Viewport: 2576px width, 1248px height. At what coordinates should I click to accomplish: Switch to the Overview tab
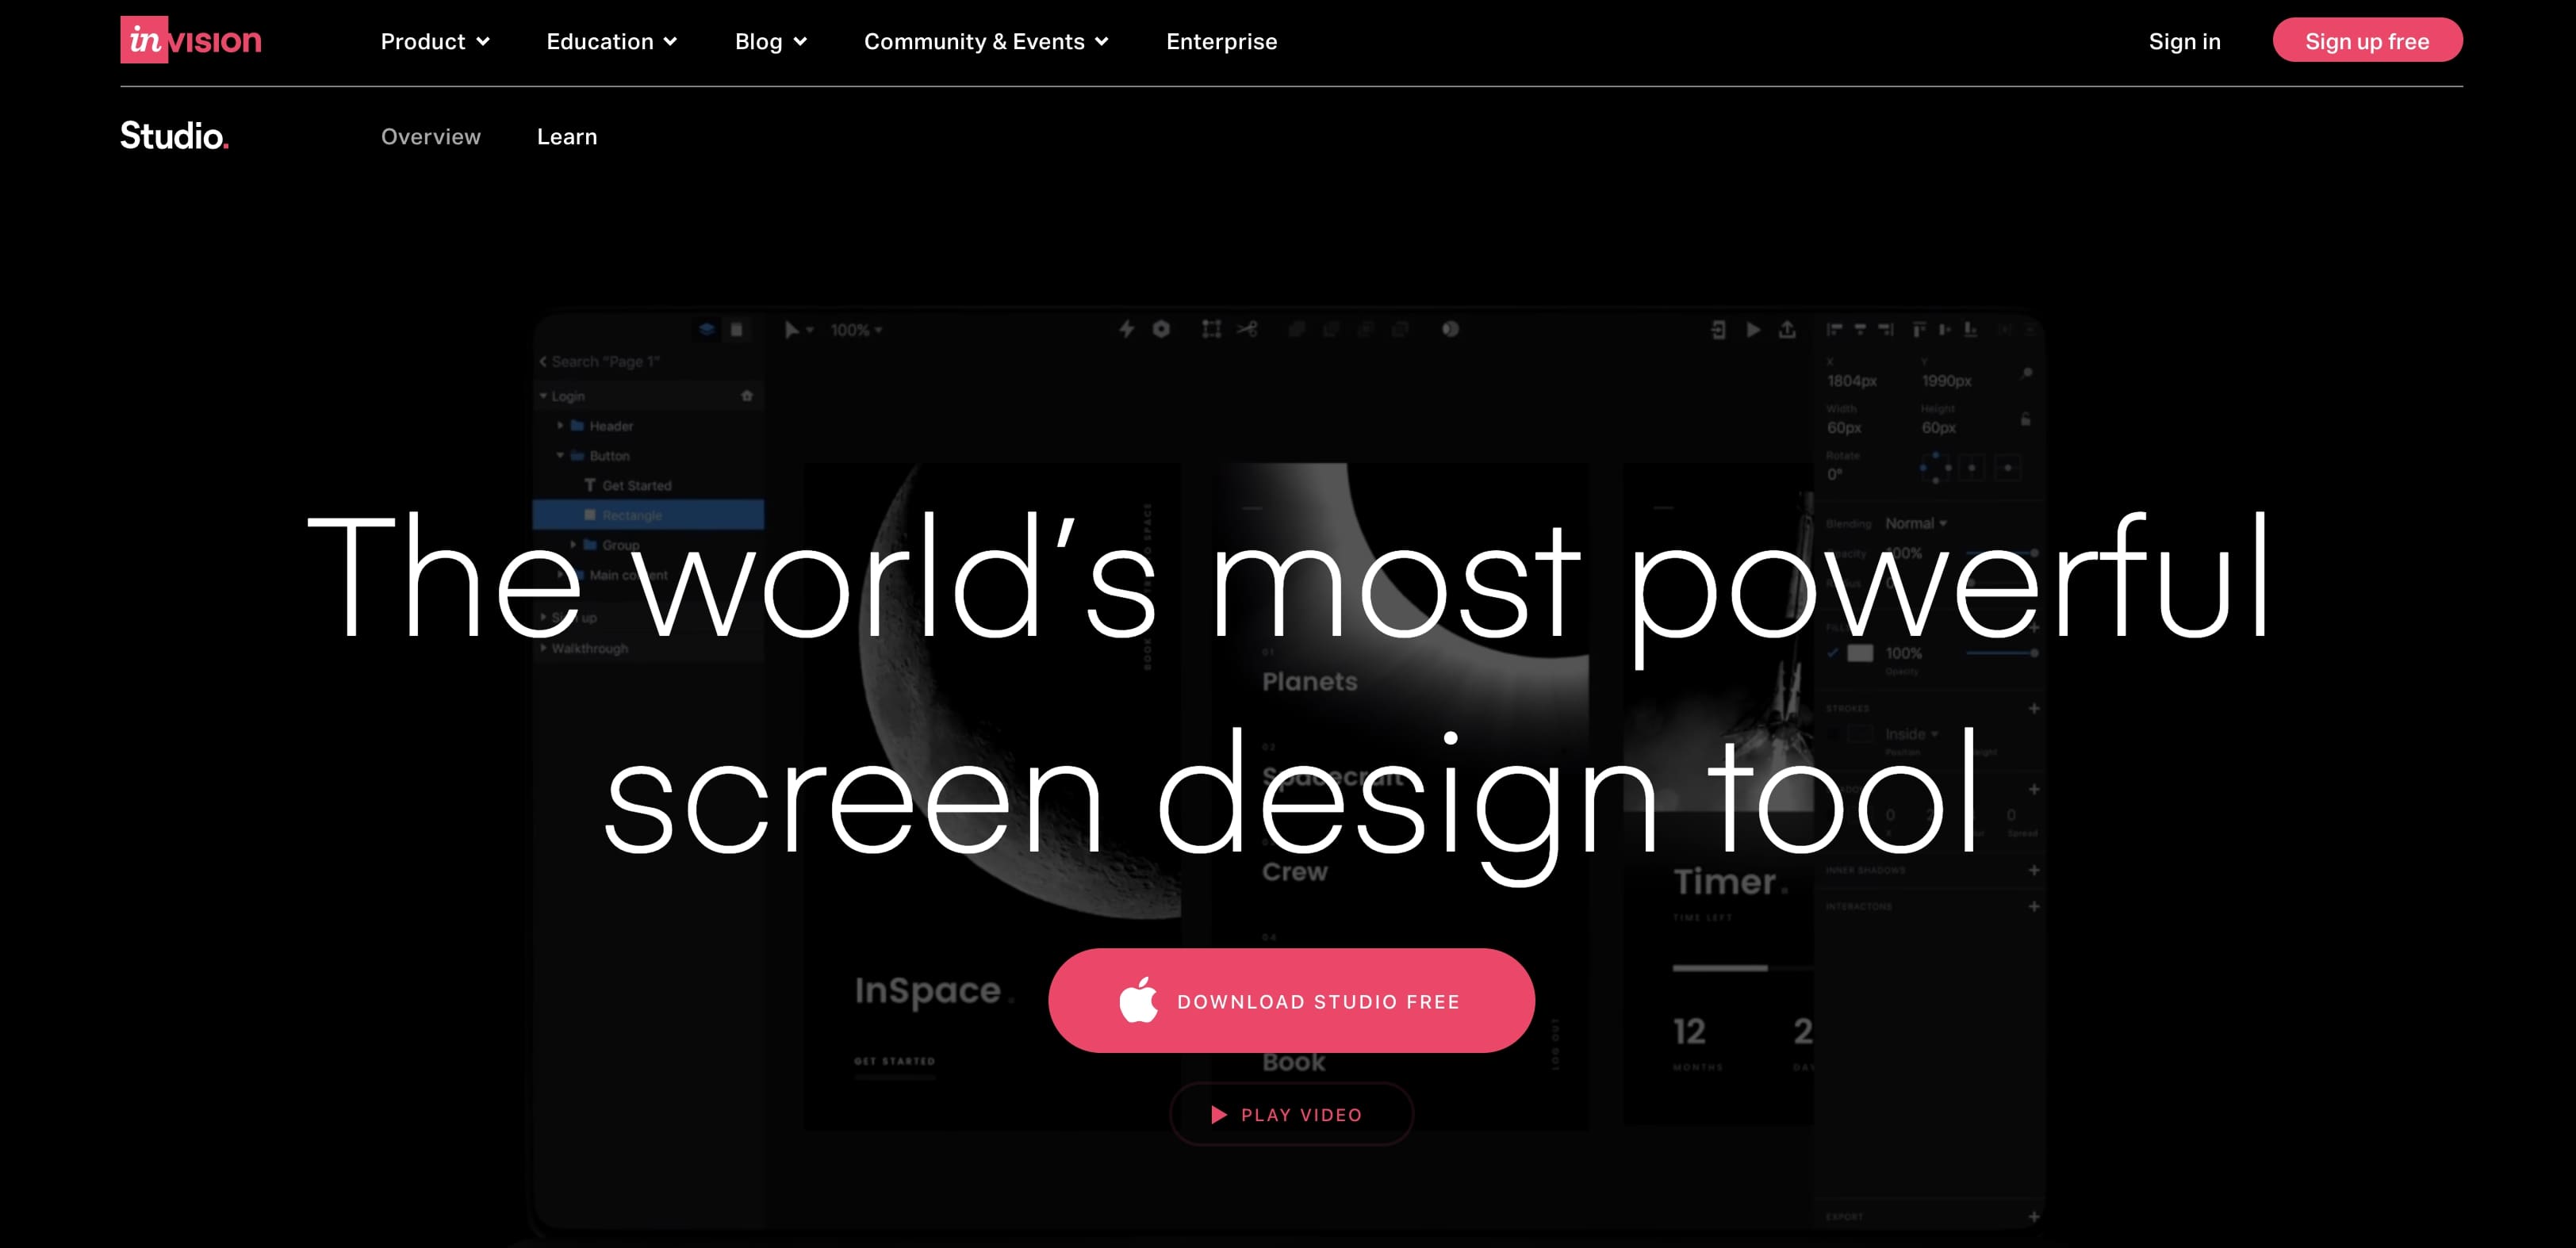(x=430, y=137)
